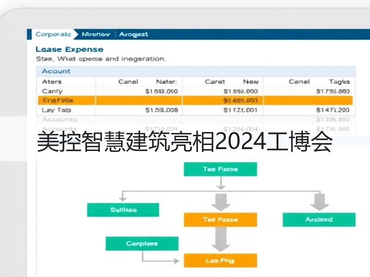Click the green Tee Paroe flowchart box
This screenshot has height=277, width=370.
click(221, 169)
